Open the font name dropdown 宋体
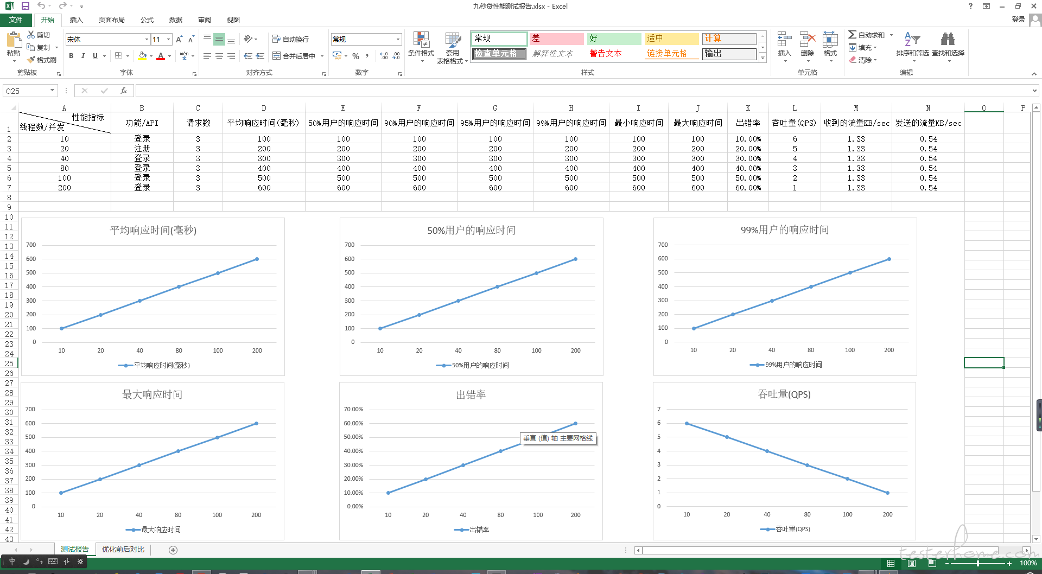 point(147,39)
